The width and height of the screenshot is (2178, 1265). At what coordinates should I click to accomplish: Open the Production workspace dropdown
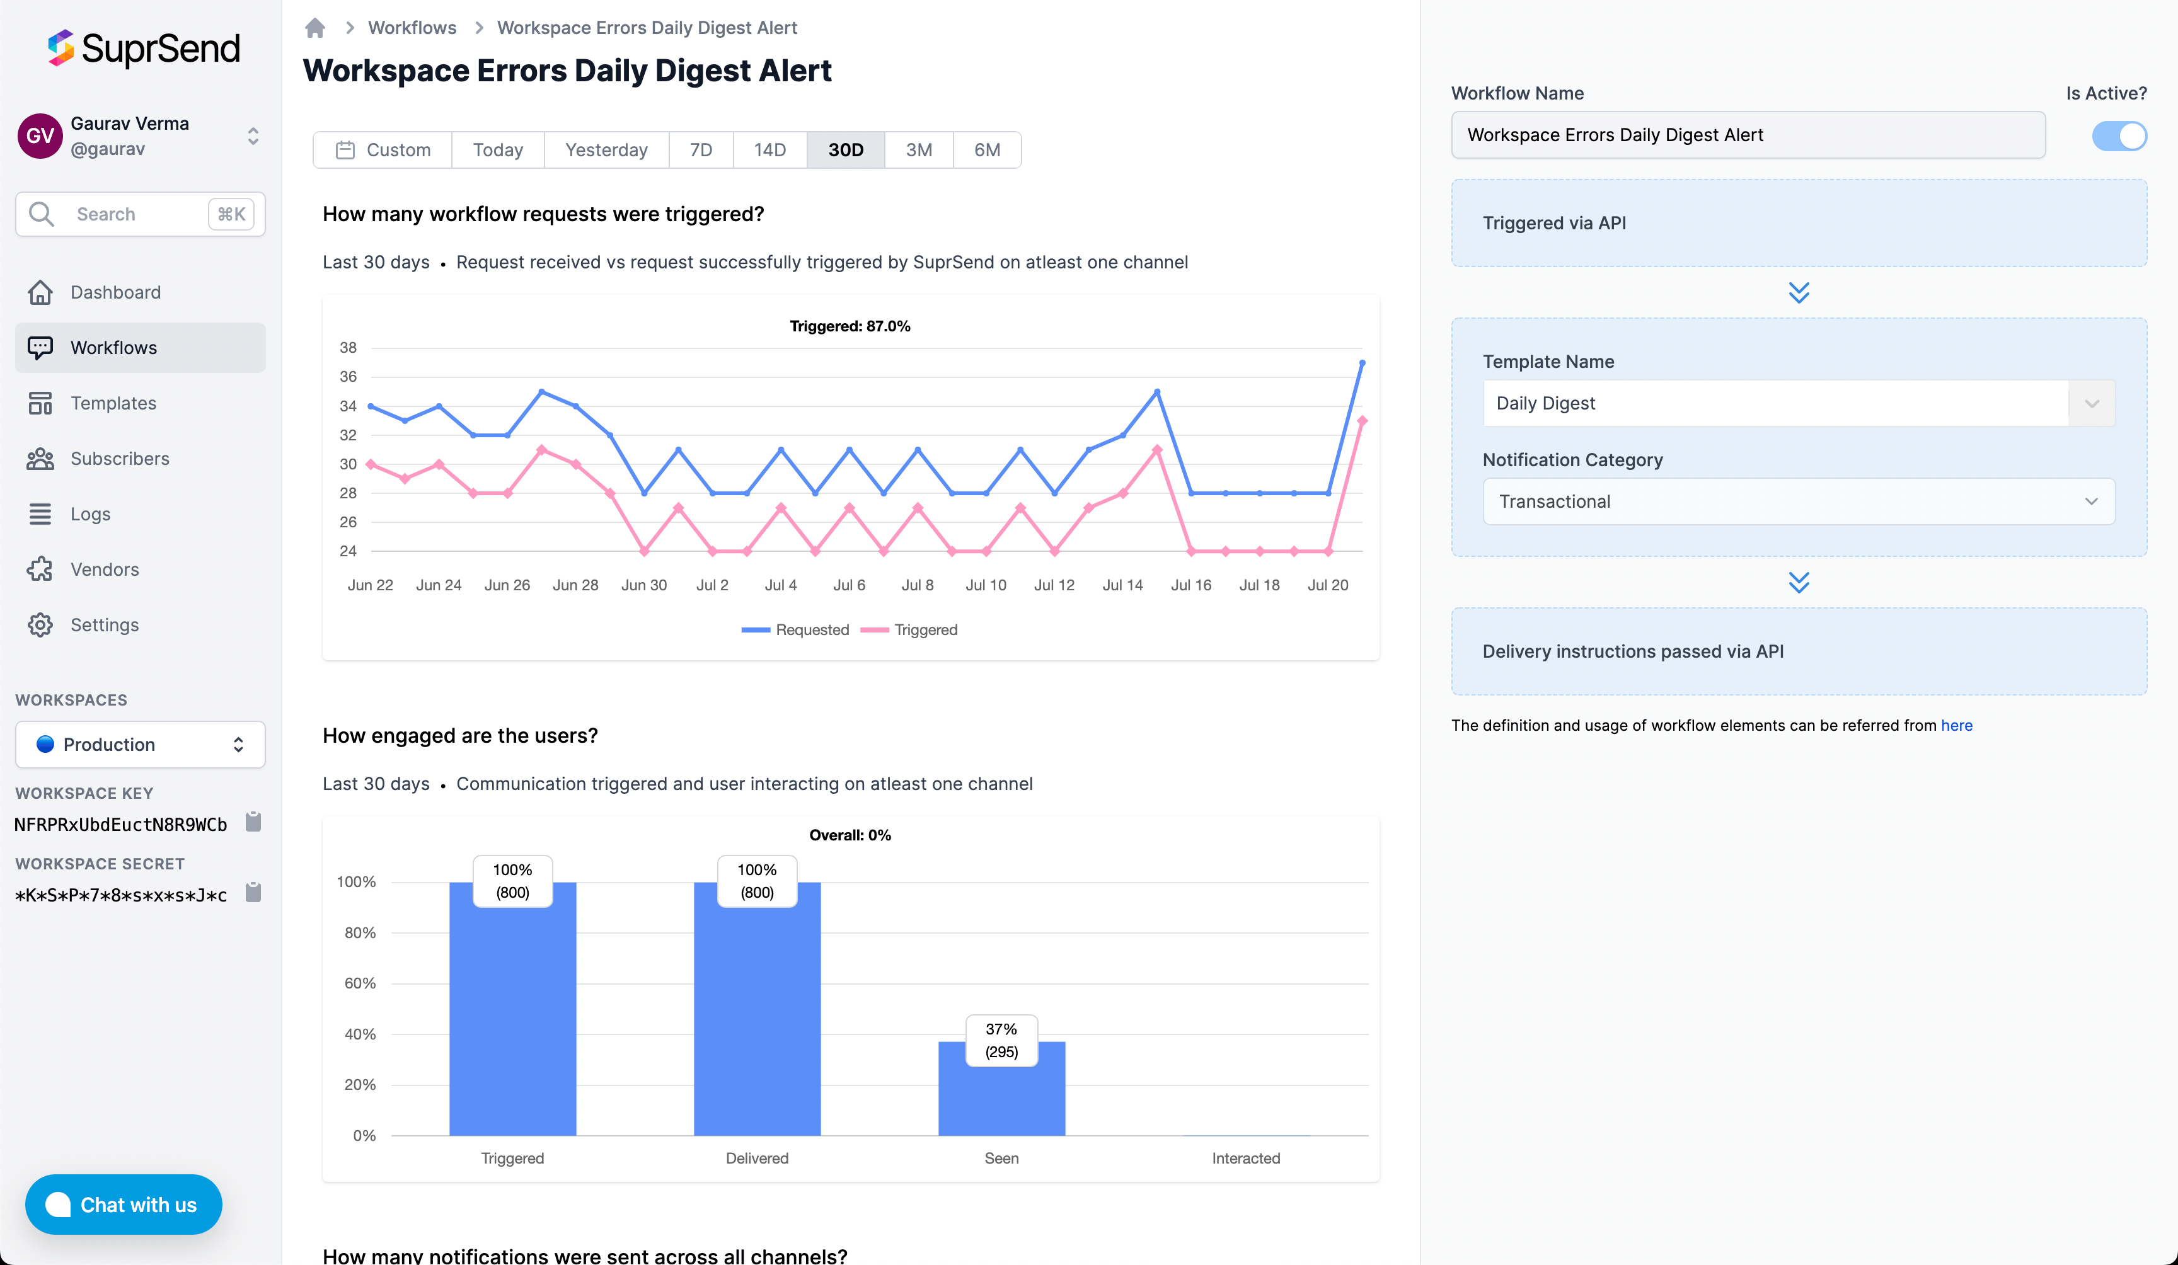140,744
